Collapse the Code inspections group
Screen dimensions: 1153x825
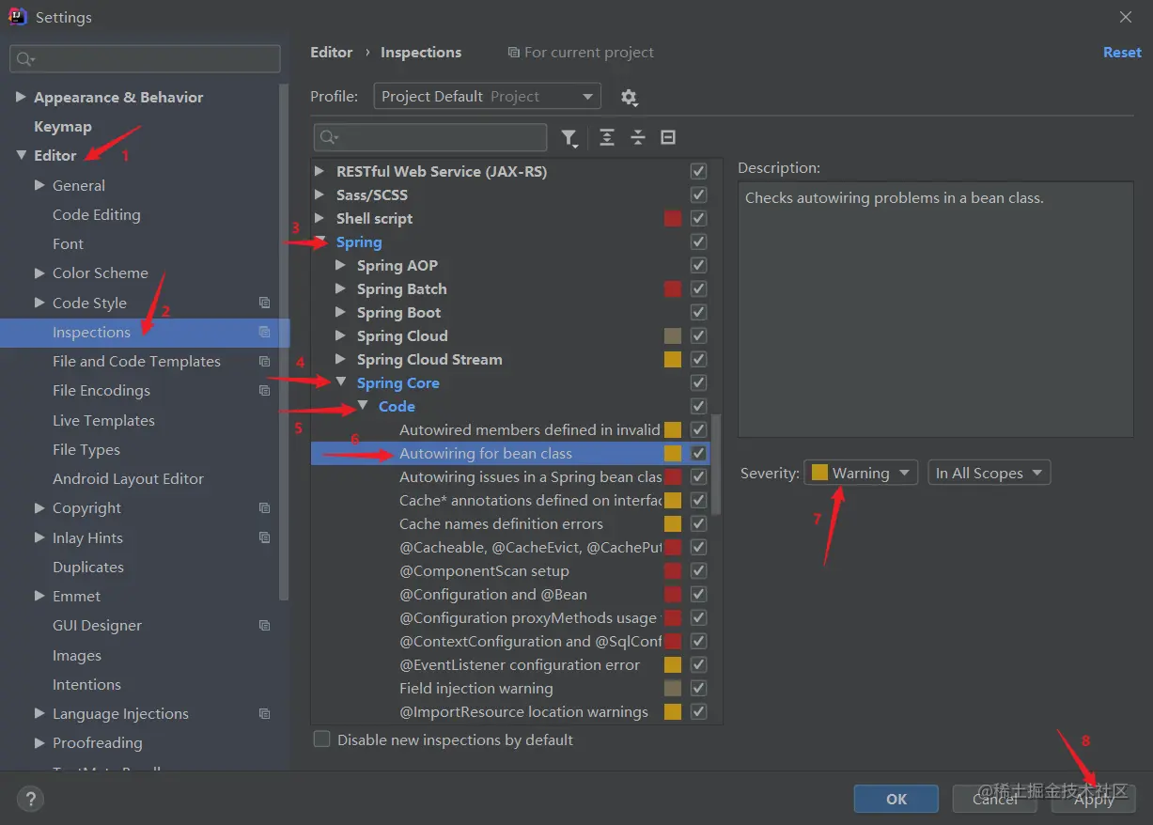(363, 406)
